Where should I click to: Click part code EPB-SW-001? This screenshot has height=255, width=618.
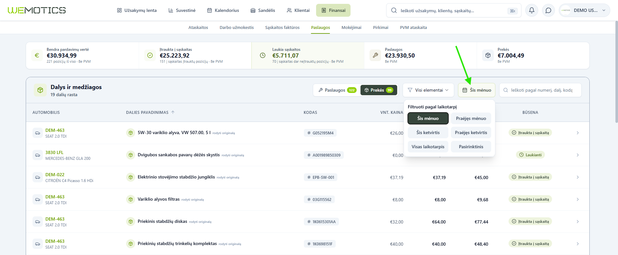pyautogui.click(x=321, y=177)
